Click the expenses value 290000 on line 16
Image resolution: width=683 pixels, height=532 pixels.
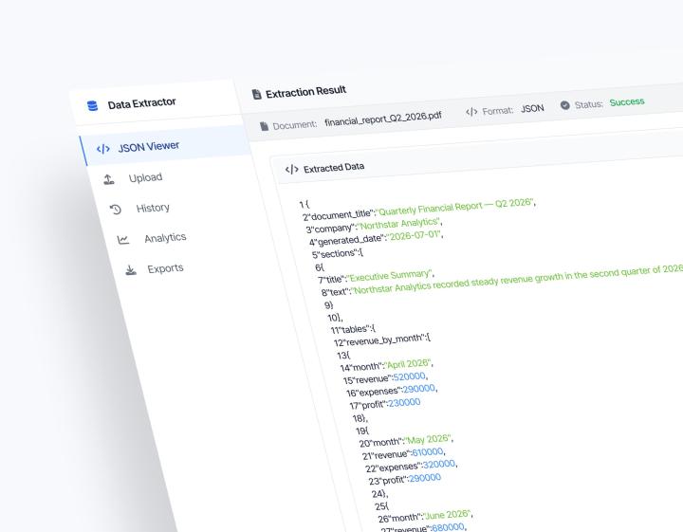click(419, 389)
